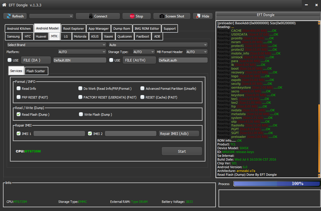Open the Support tab
The width and height of the screenshot is (321, 211).
coord(170,29)
